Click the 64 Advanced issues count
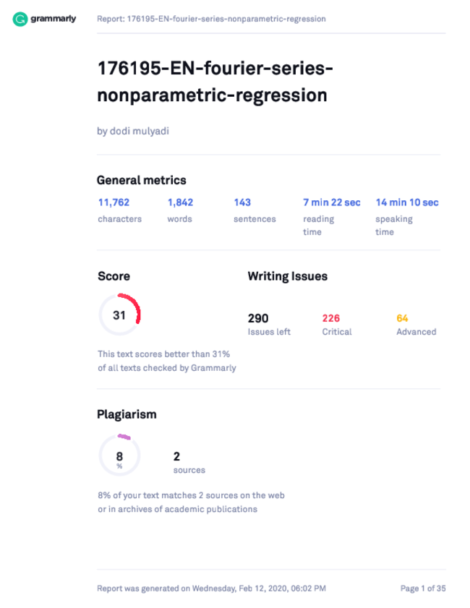 [416, 325]
